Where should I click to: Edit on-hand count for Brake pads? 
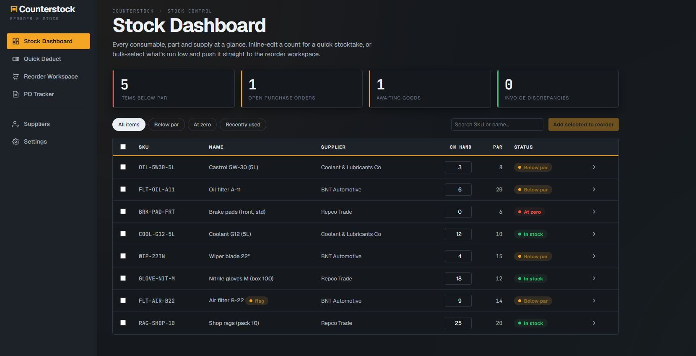tap(458, 212)
